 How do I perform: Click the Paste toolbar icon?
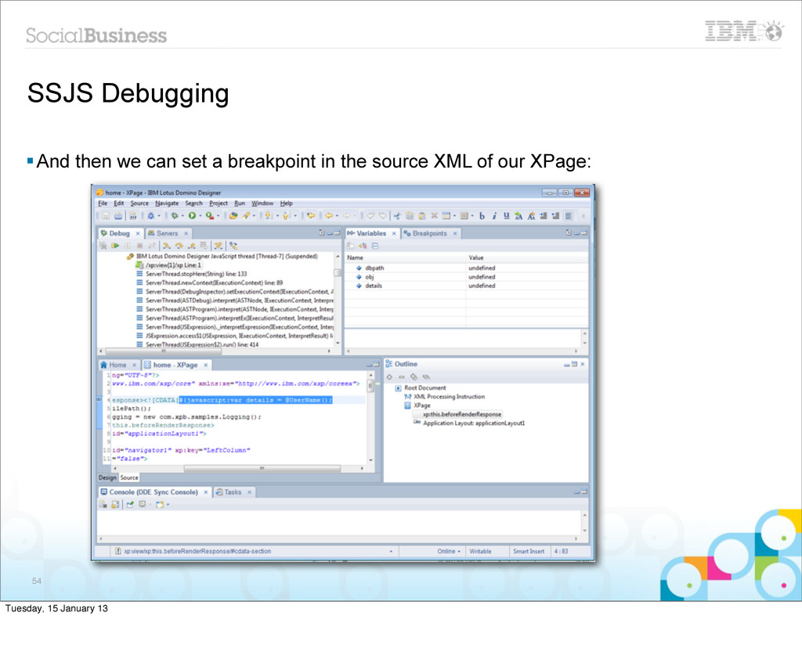[x=422, y=216]
